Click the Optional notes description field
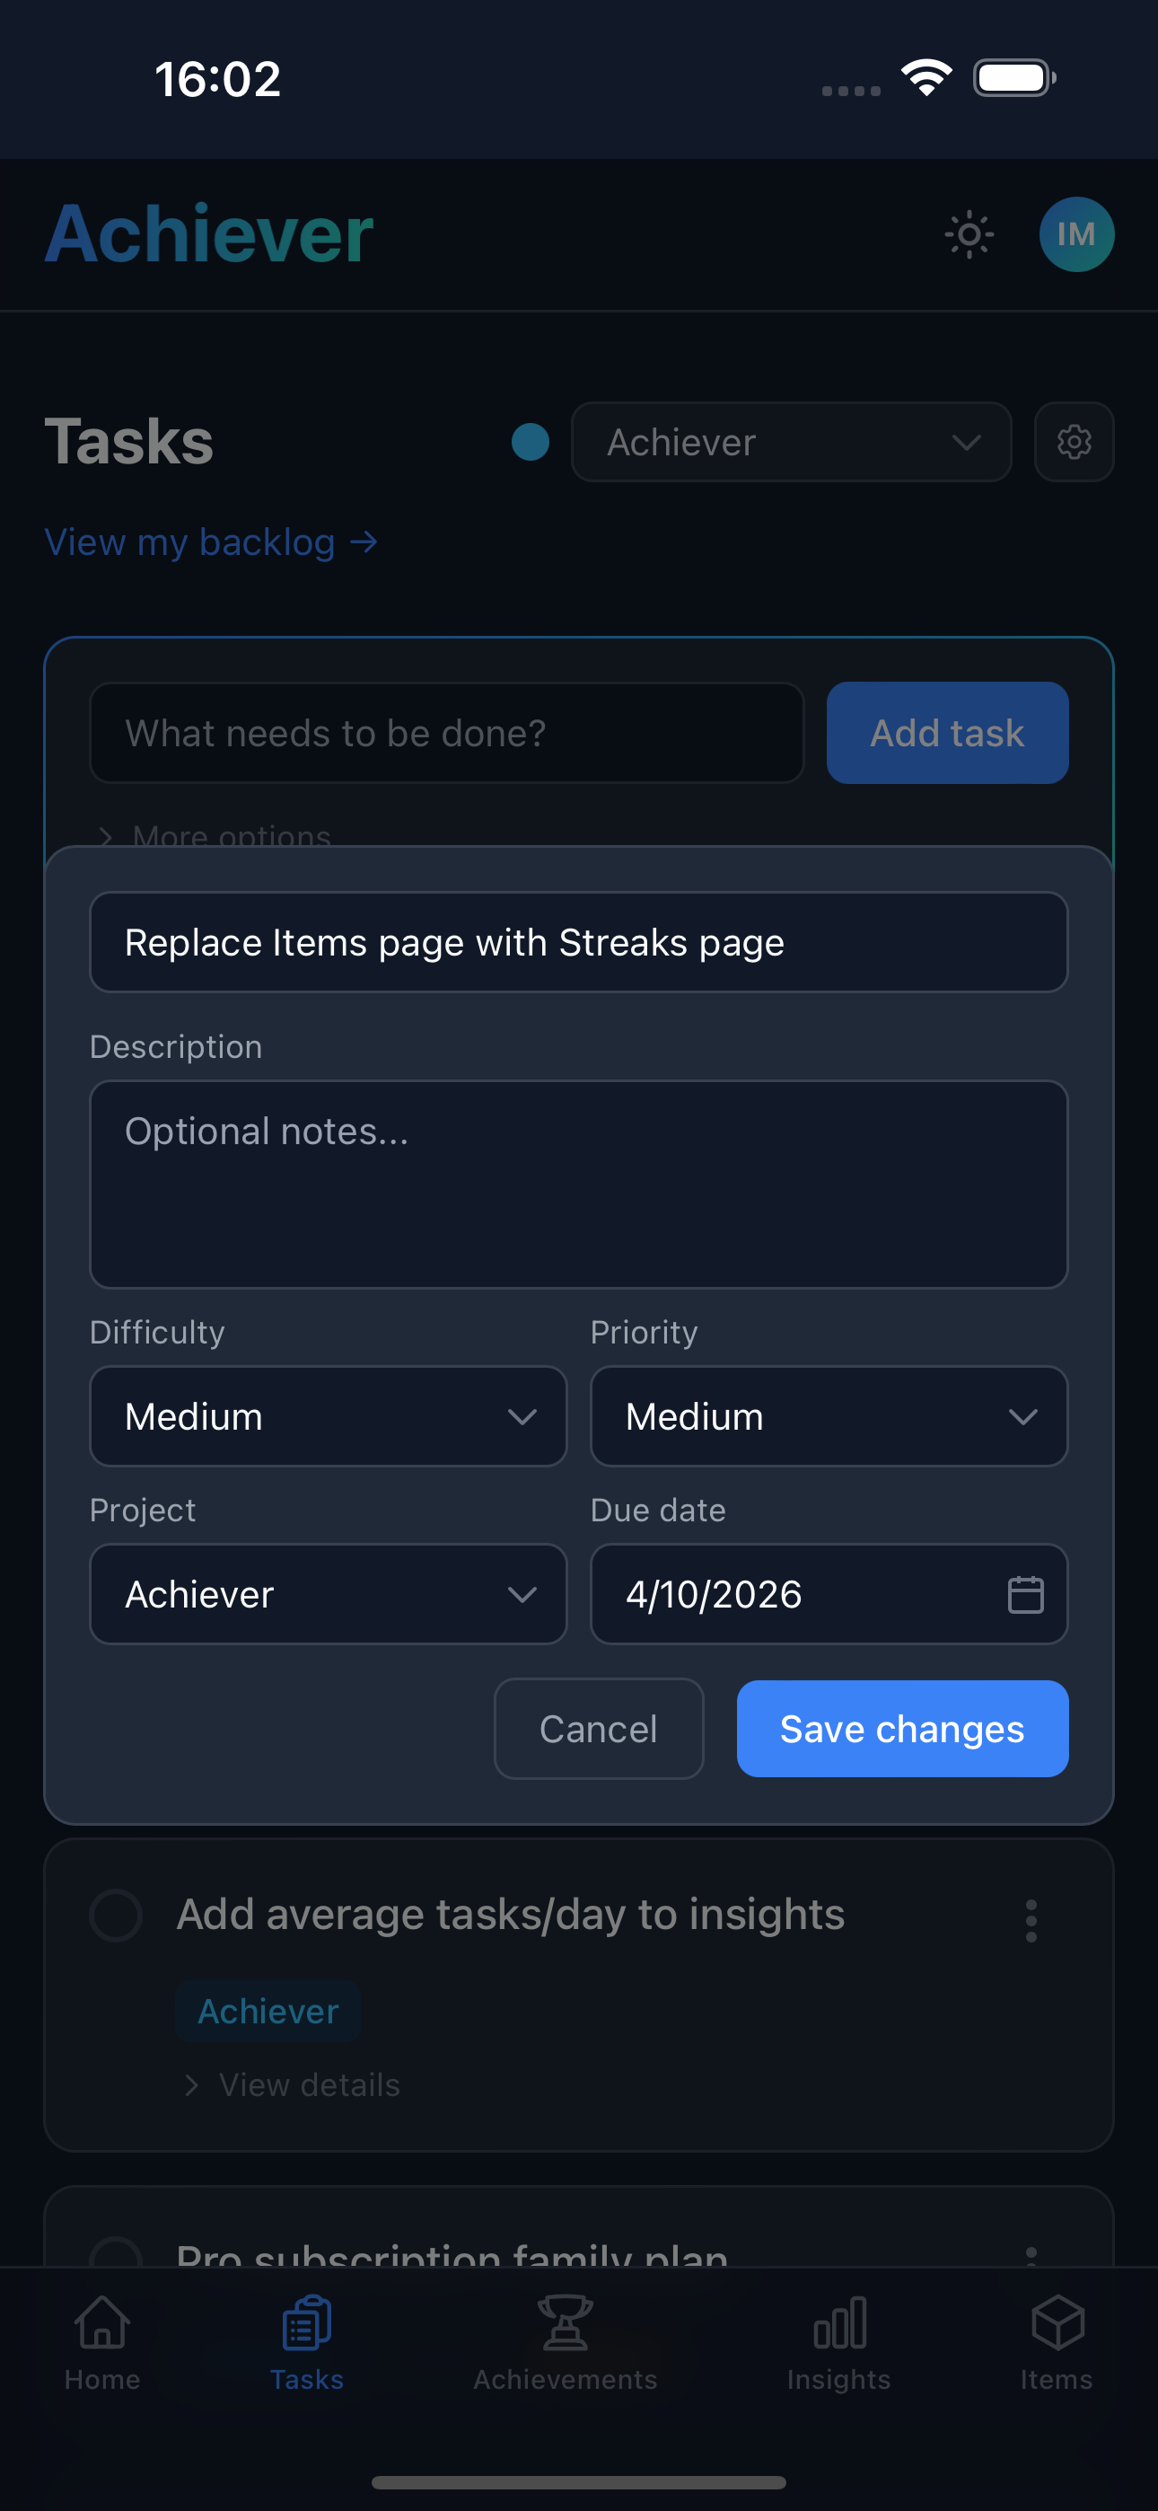Image resolution: width=1158 pixels, height=2511 pixels. point(578,1184)
